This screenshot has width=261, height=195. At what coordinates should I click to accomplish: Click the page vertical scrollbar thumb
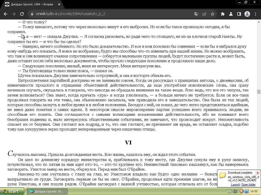(259, 92)
